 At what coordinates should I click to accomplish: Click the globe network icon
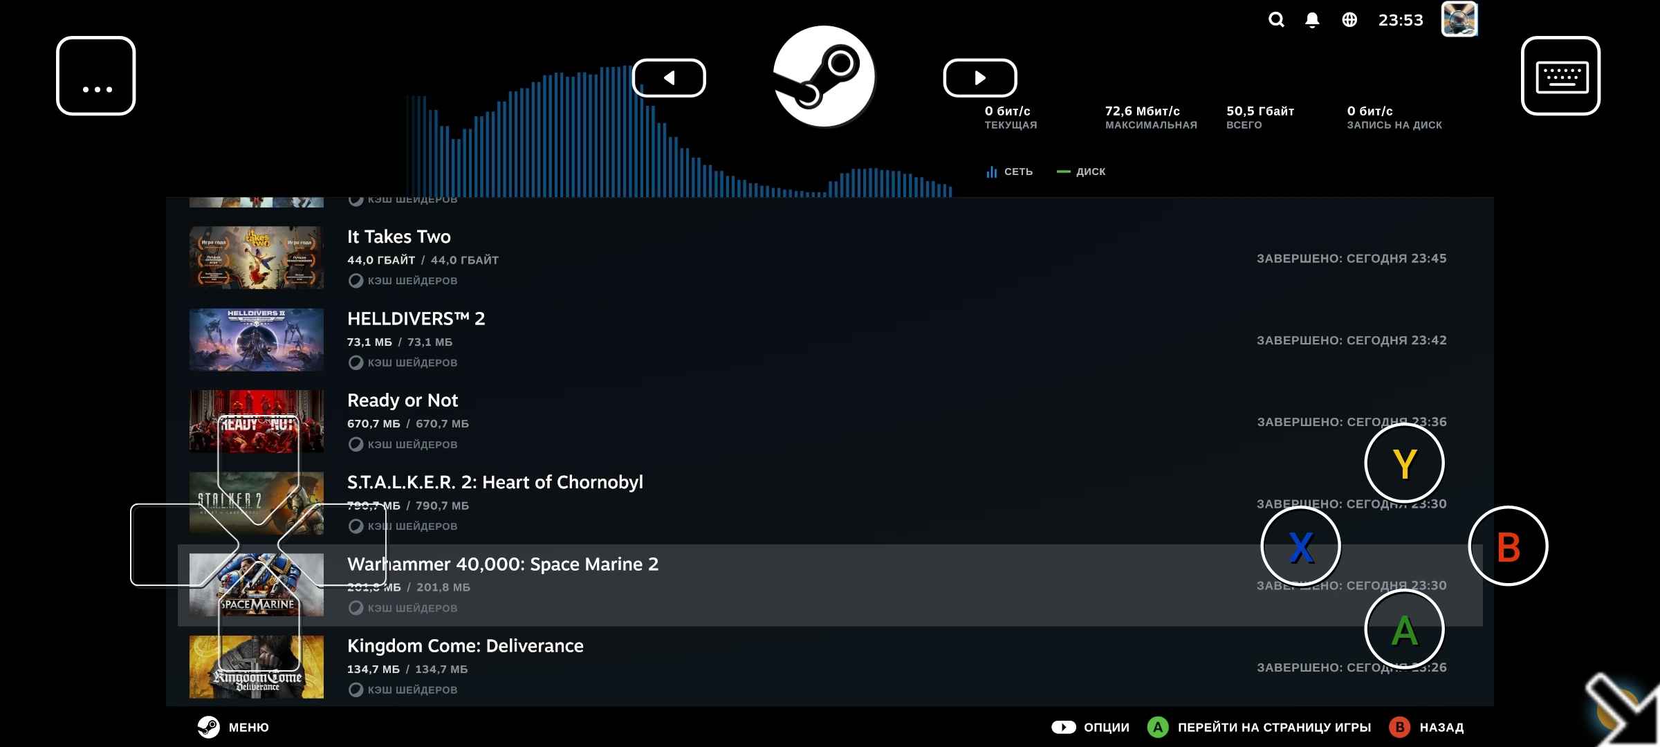tap(1349, 20)
